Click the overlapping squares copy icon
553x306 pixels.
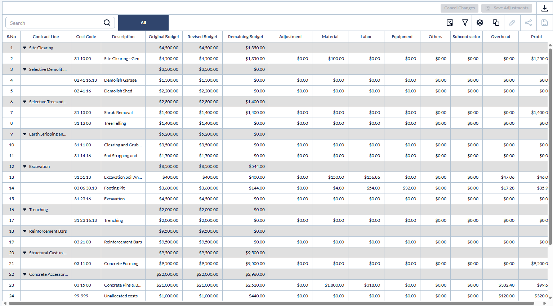[x=496, y=23]
